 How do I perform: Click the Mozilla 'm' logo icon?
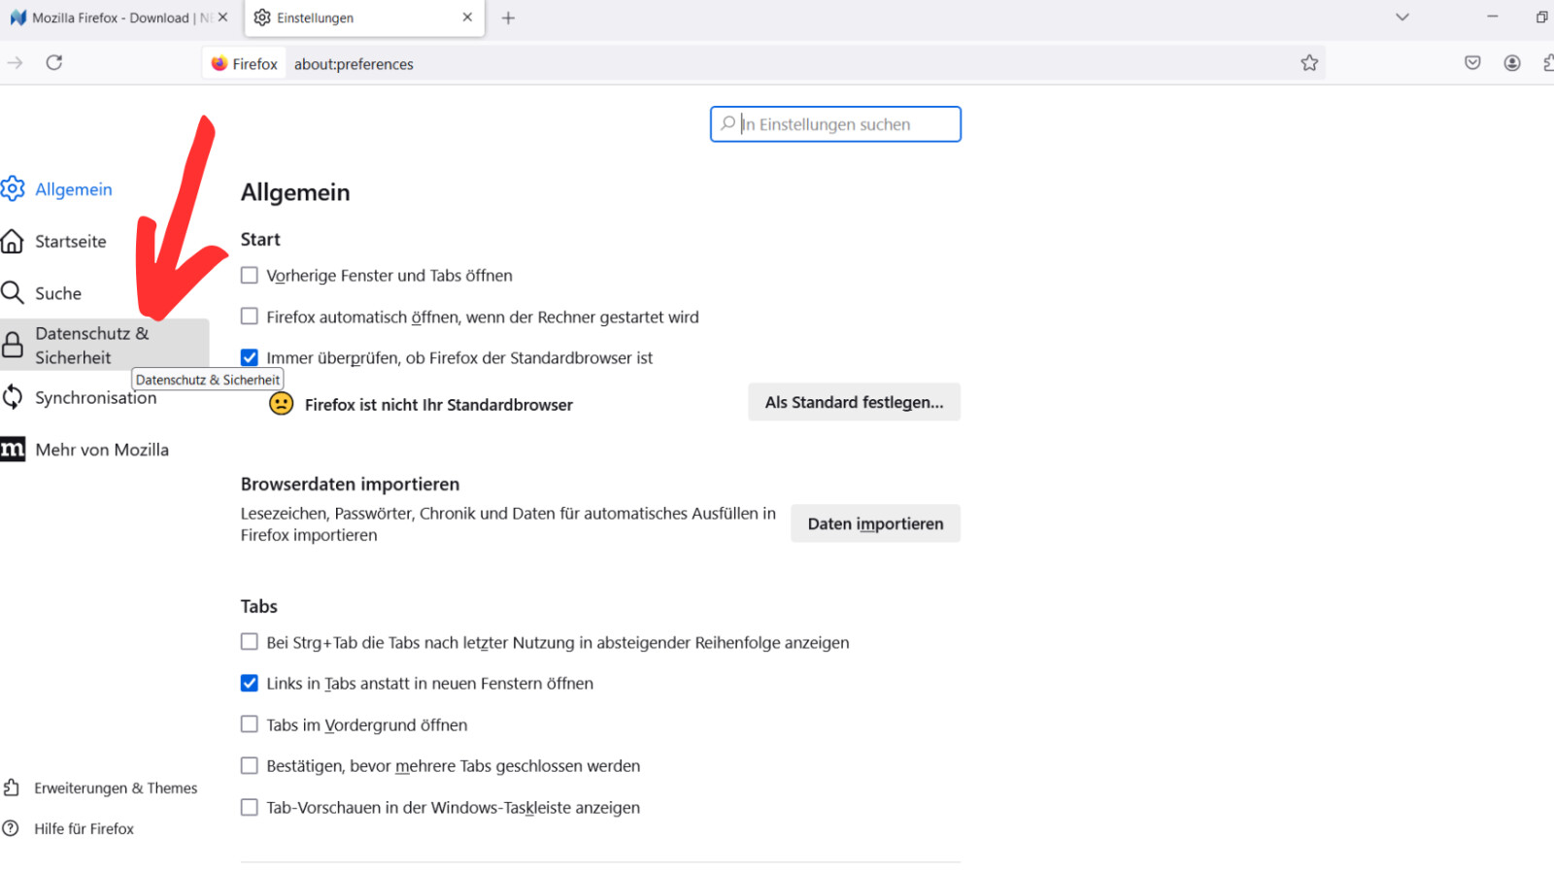13,450
